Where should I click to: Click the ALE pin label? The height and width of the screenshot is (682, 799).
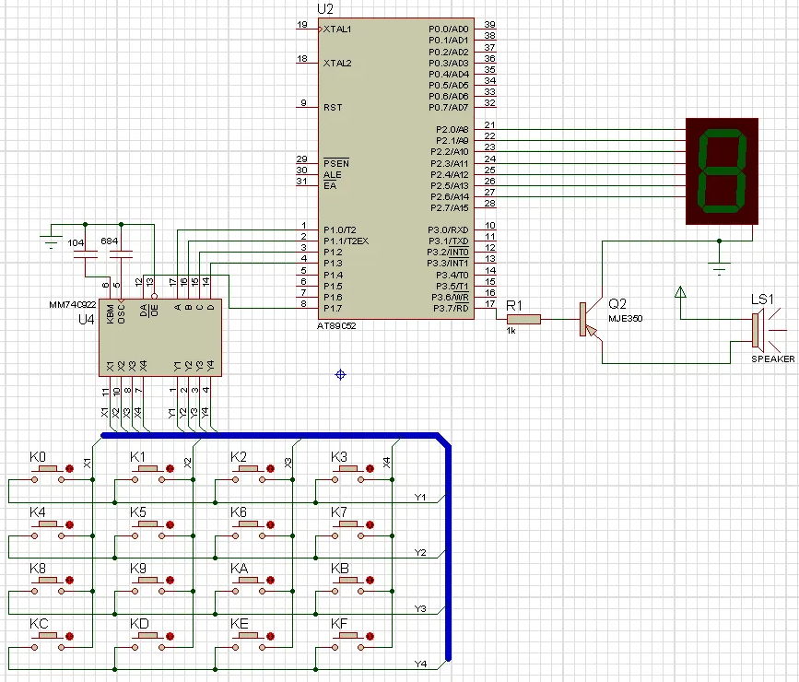point(333,175)
